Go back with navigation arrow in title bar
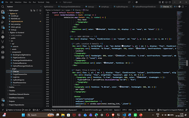 [x=57, y=2]
